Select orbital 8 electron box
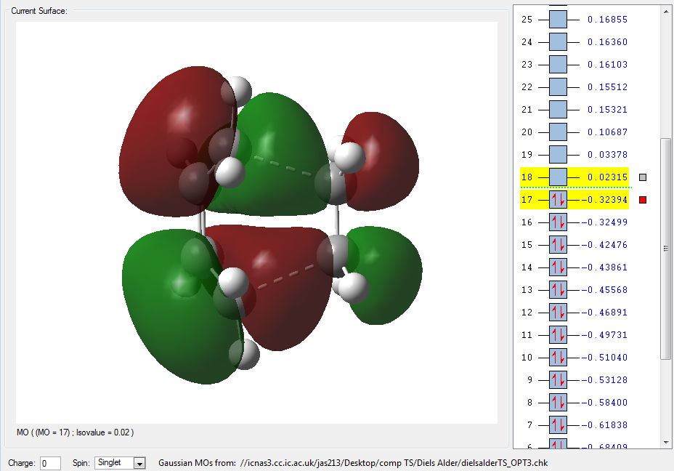 tap(558, 402)
